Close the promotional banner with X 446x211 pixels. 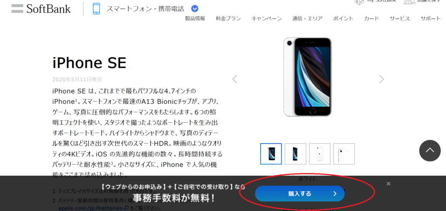(x=389, y=184)
